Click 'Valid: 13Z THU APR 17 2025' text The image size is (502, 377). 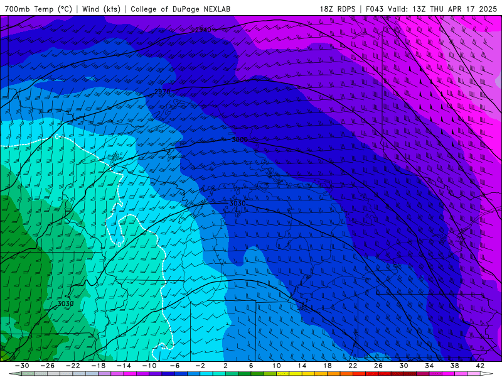click(442, 9)
